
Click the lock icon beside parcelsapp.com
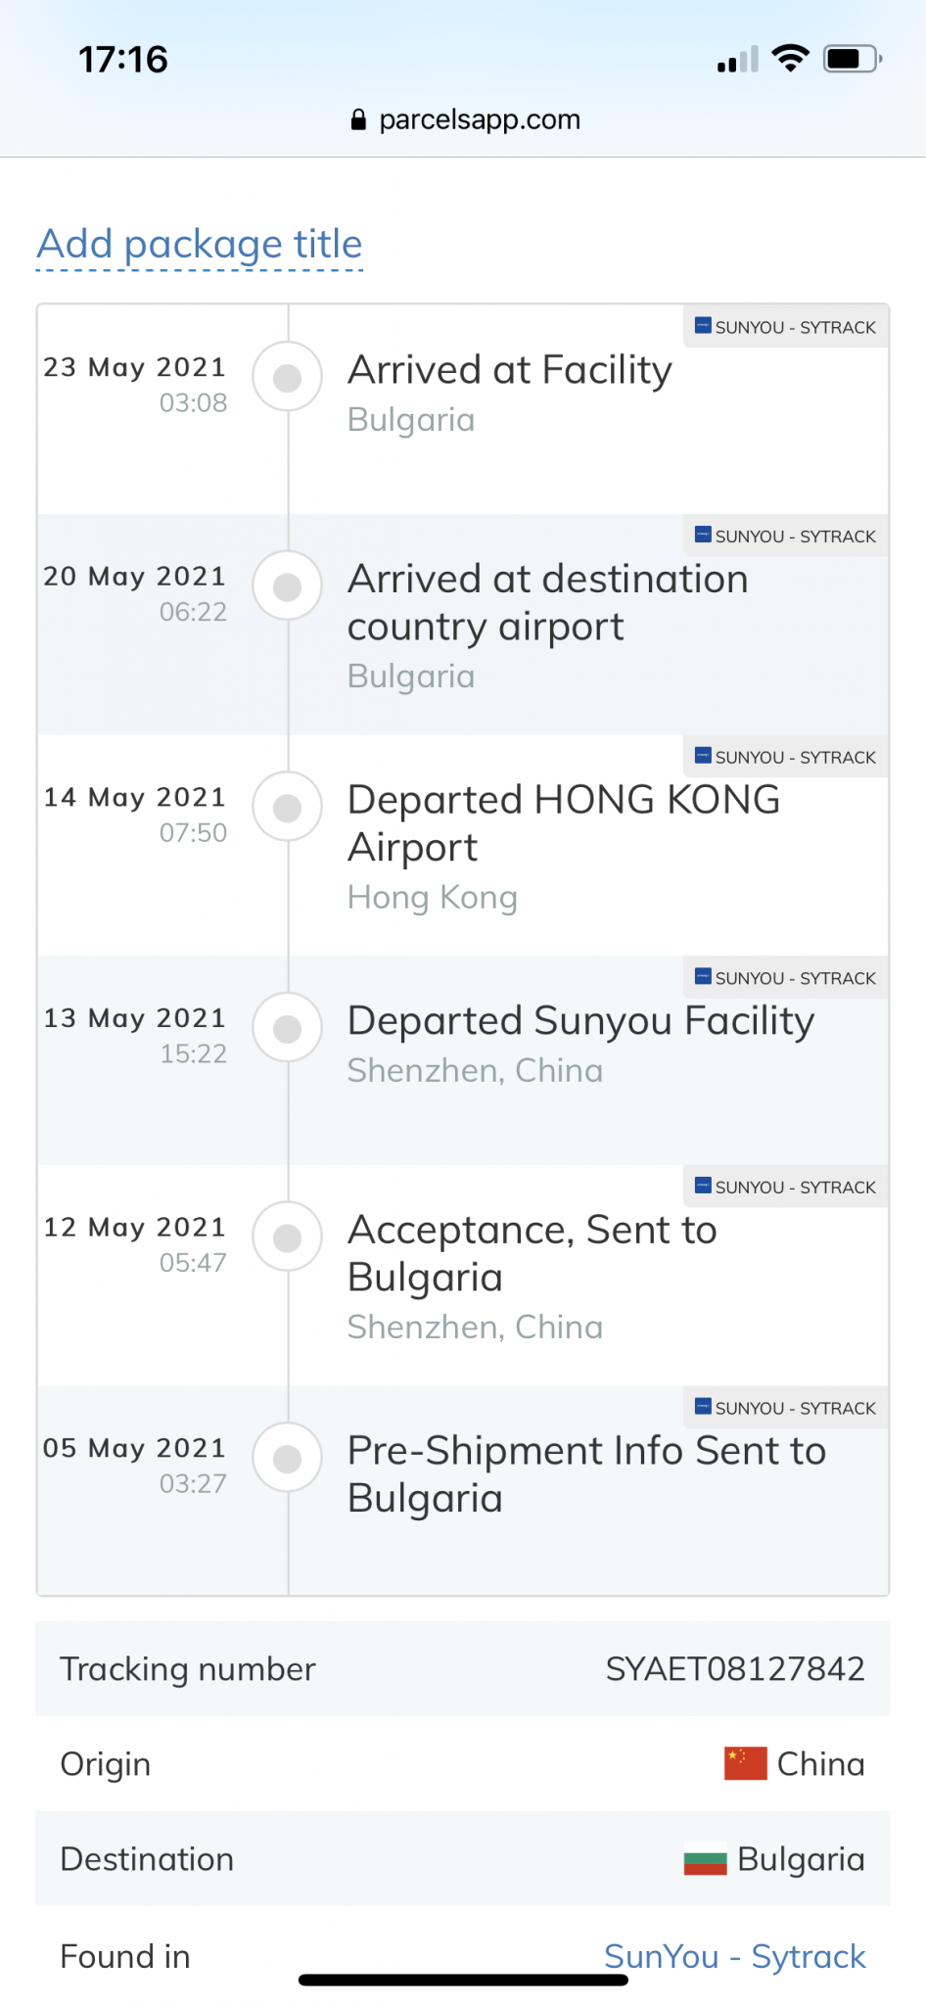tap(358, 120)
